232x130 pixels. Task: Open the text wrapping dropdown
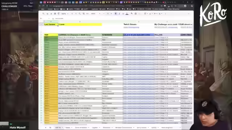156,14
